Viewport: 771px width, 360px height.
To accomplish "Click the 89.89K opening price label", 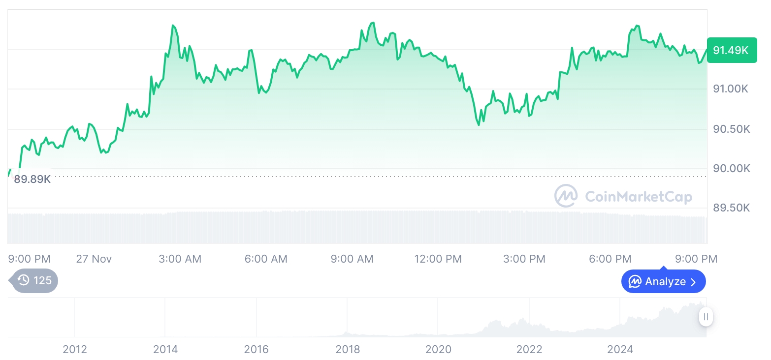I will pos(32,179).
